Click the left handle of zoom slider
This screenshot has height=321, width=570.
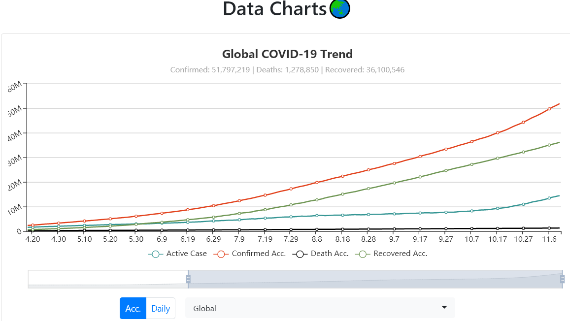tap(188, 279)
